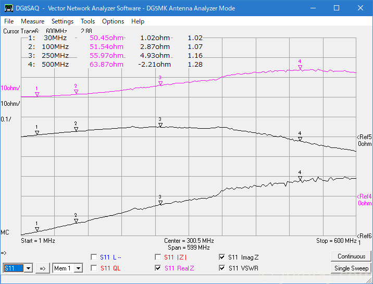Click the => store to memory button
This screenshot has height=284, width=373.
click(x=43, y=268)
